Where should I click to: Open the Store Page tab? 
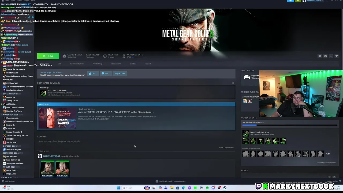44,64
